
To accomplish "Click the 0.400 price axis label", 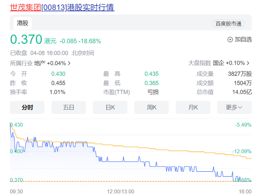I will pos(16,151).
